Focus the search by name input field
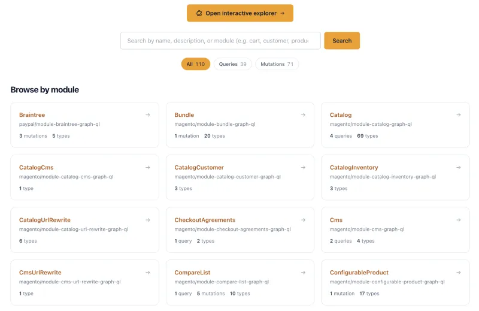 220,41
